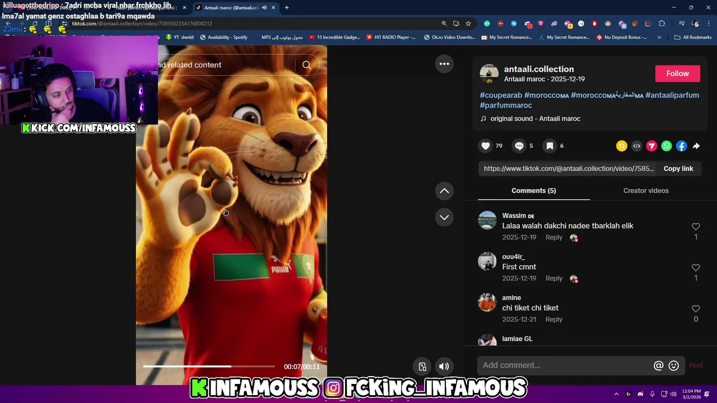Open the Availability - Spotify bookmark
The image size is (717, 403).
pos(224,38)
